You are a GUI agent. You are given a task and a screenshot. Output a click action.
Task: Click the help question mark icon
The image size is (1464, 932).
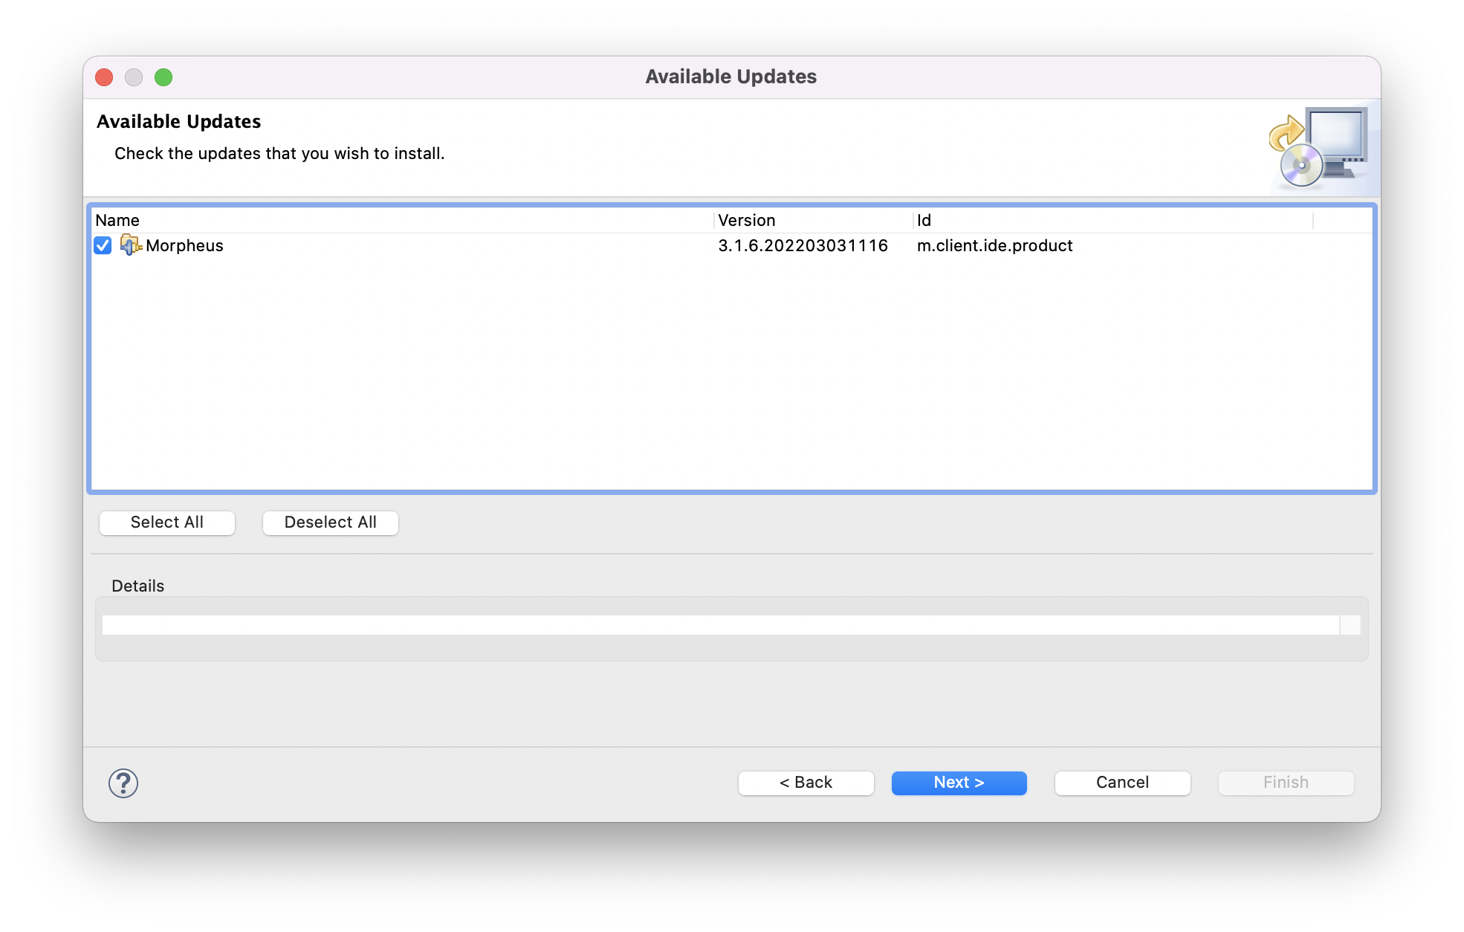pyautogui.click(x=123, y=783)
